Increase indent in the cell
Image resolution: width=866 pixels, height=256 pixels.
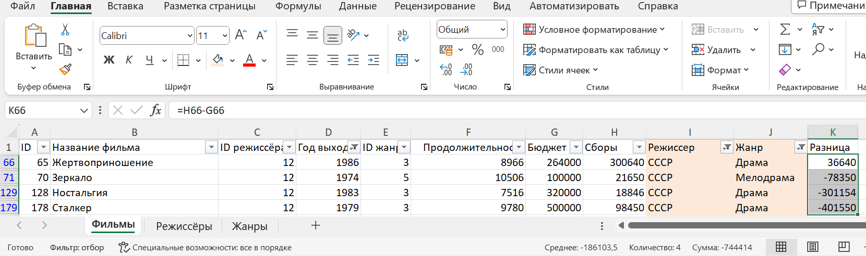[x=374, y=60]
